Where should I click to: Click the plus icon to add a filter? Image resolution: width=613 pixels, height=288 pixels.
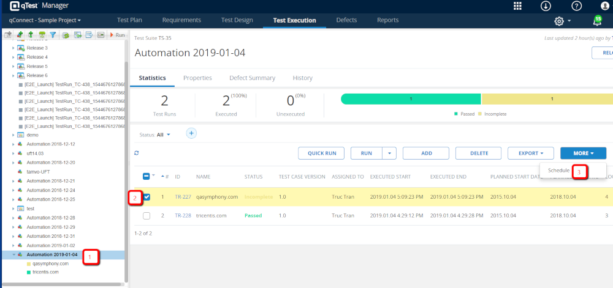point(191,133)
